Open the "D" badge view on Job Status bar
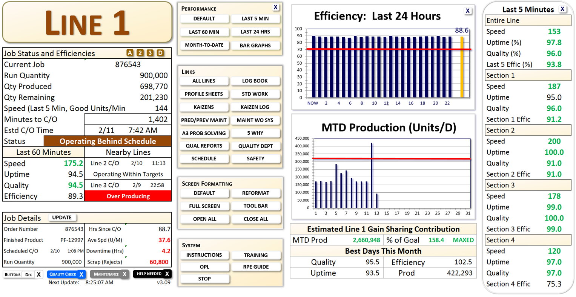The width and height of the screenshot is (576, 297). point(160,53)
